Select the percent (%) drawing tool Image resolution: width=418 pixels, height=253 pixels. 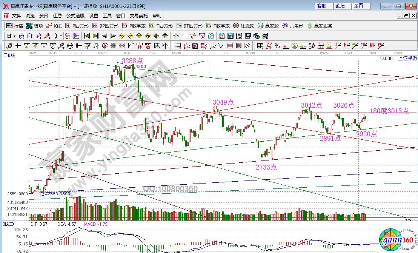[277, 46]
